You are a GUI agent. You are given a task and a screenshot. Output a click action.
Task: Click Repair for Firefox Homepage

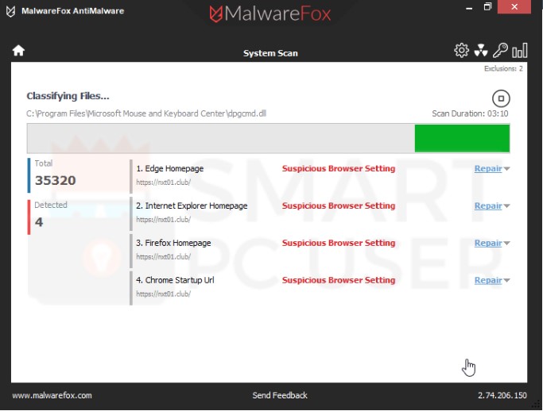487,244
